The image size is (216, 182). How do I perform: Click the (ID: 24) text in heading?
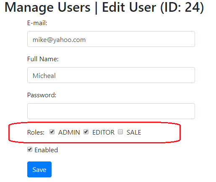coord(182,8)
